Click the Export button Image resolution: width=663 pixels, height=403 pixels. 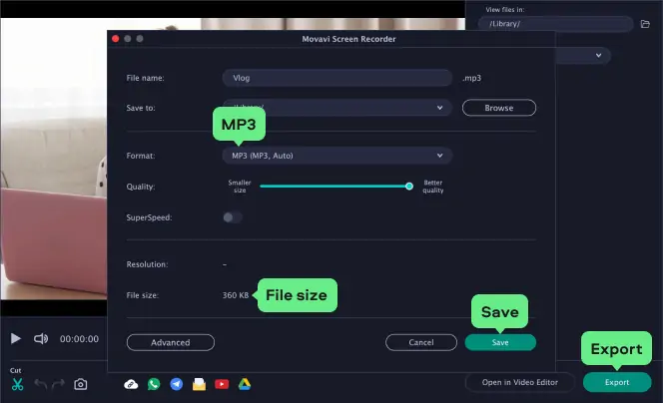pos(617,382)
